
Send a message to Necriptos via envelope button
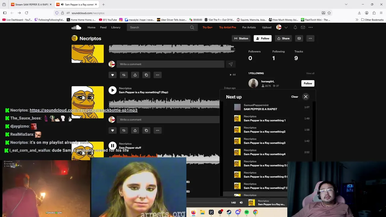point(299,38)
